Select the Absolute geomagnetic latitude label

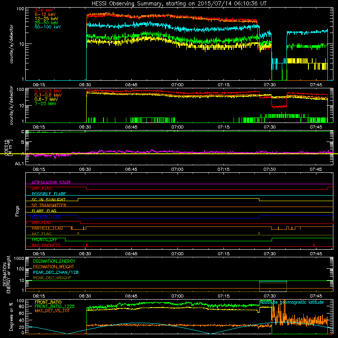coord(292,302)
